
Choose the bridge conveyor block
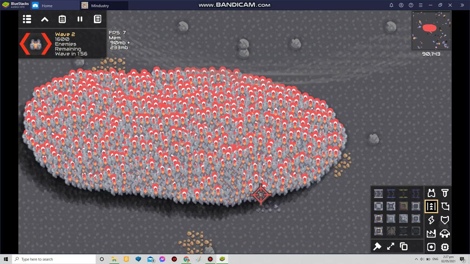[x=391, y=206]
